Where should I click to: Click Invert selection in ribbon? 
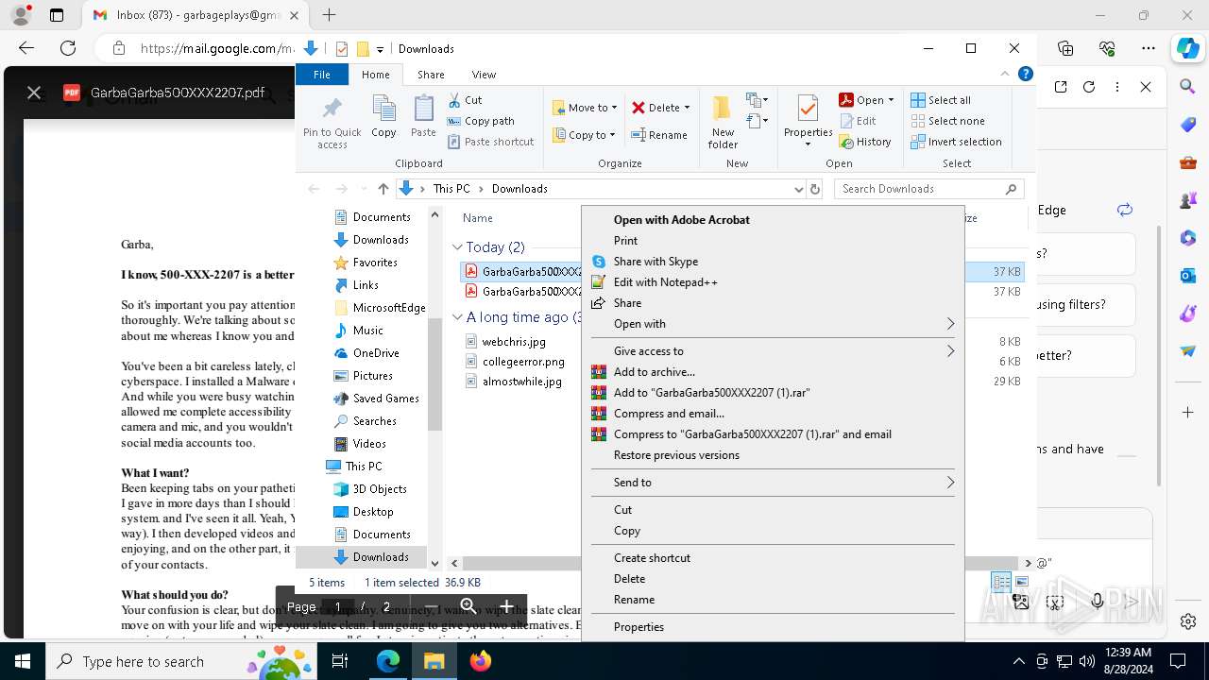[x=956, y=142]
